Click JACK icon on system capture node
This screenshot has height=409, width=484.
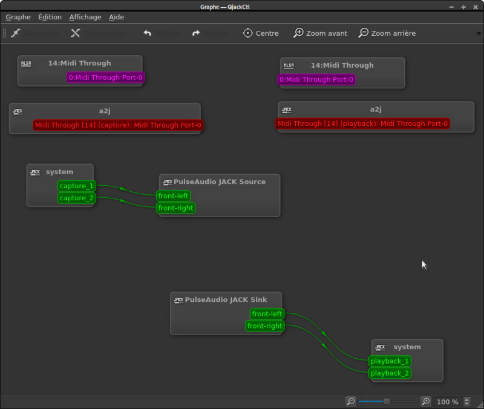click(35, 172)
